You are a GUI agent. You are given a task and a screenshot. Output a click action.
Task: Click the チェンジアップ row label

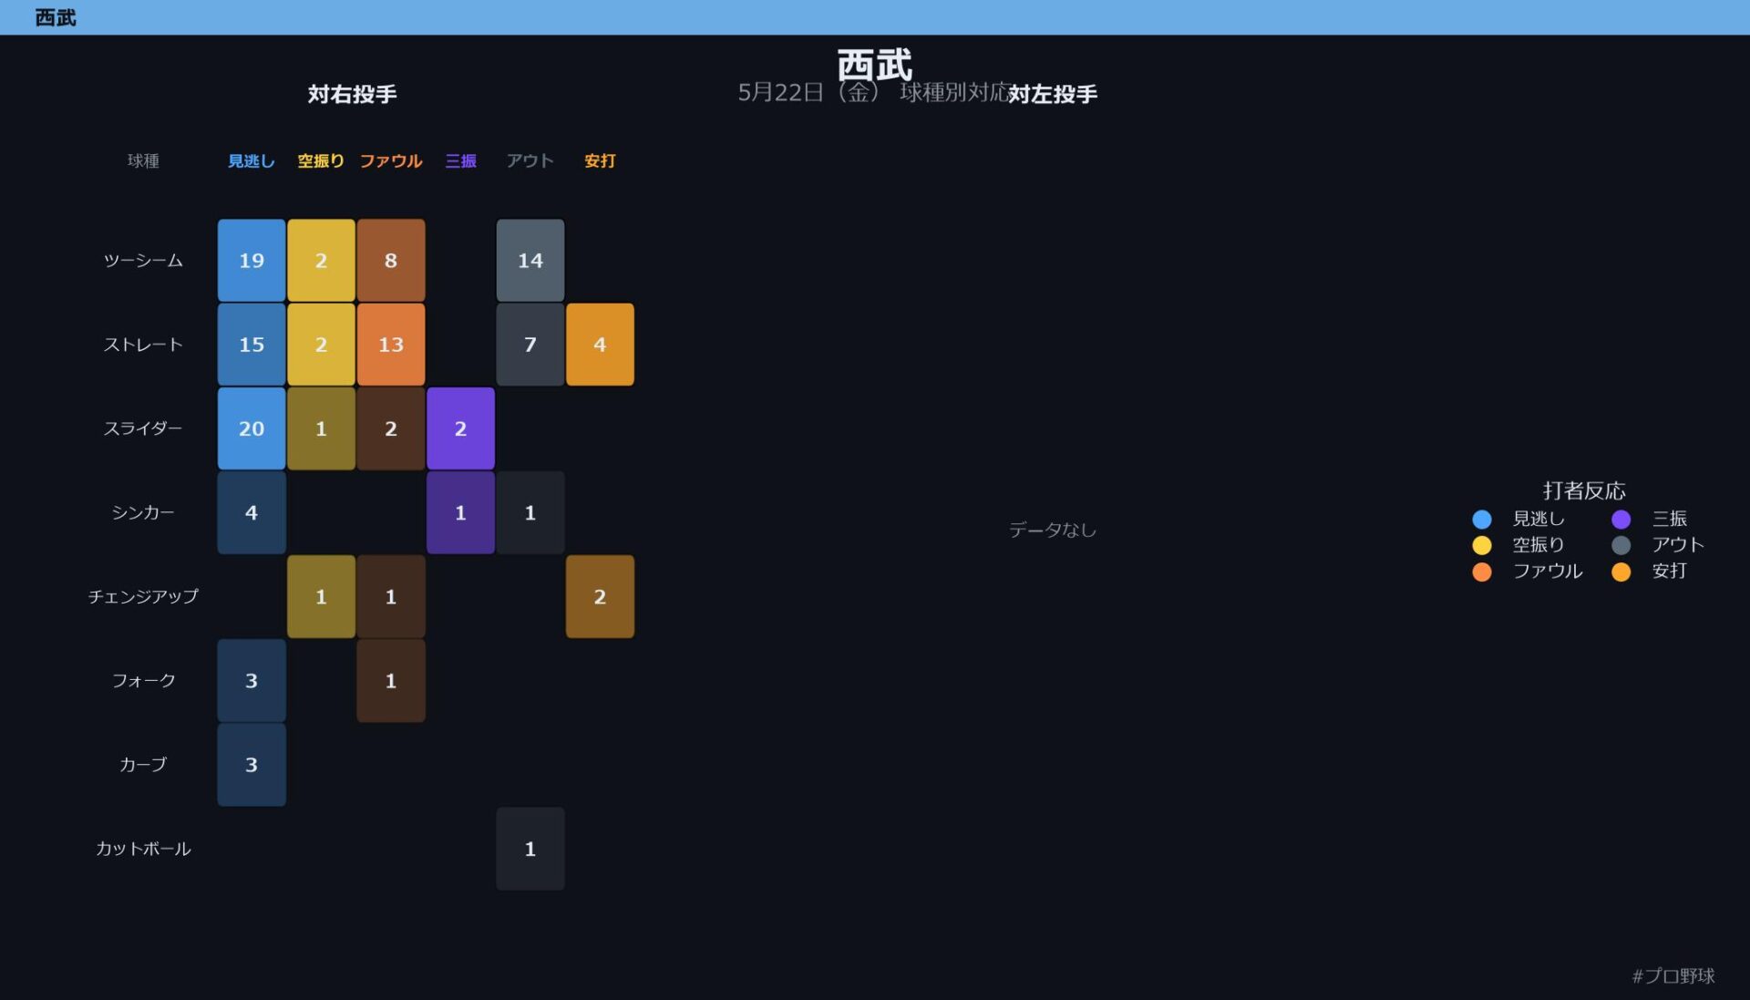pos(143,596)
